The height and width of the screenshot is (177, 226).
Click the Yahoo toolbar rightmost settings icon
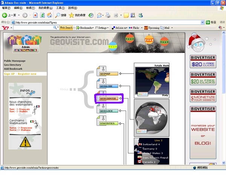tap(220, 28)
